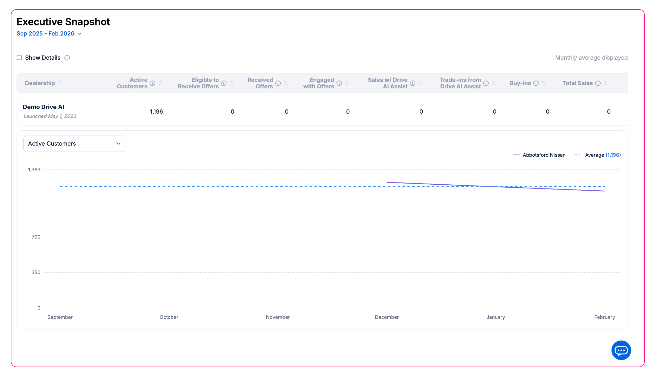Click sort arrows beside Active Customers column
Image resolution: width=655 pixels, height=385 pixels.
pyautogui.click(x=160, y=83)
